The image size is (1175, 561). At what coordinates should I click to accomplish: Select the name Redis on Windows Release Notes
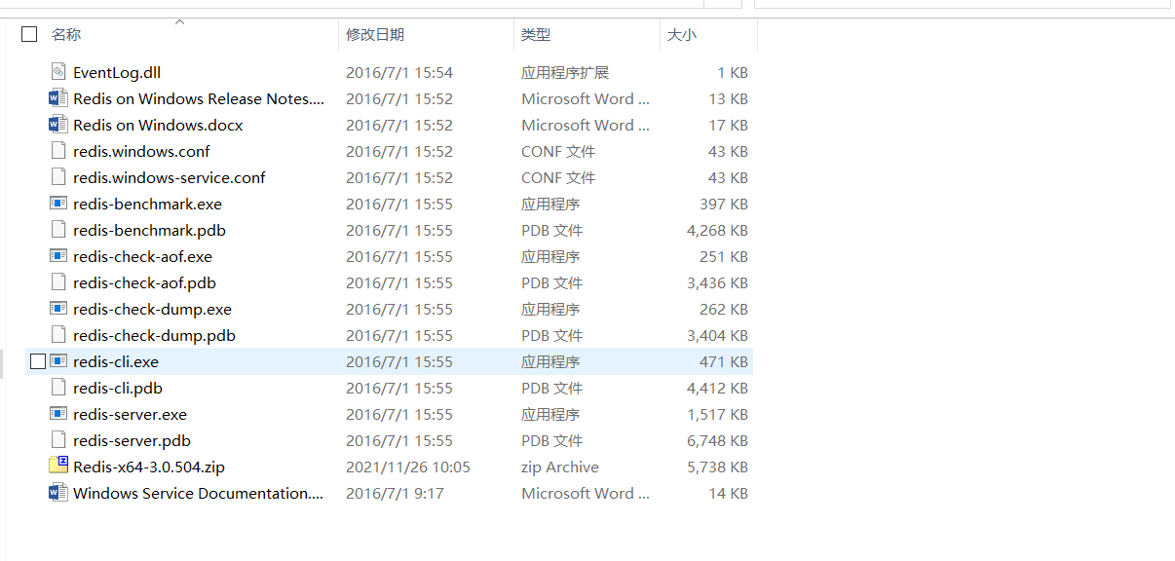pos(199,98)
